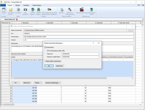Image resolution: width=145 pixels, height=110 pixels.
Task: Click the Alle schließen ribbon icon
Action: (25, 10)
